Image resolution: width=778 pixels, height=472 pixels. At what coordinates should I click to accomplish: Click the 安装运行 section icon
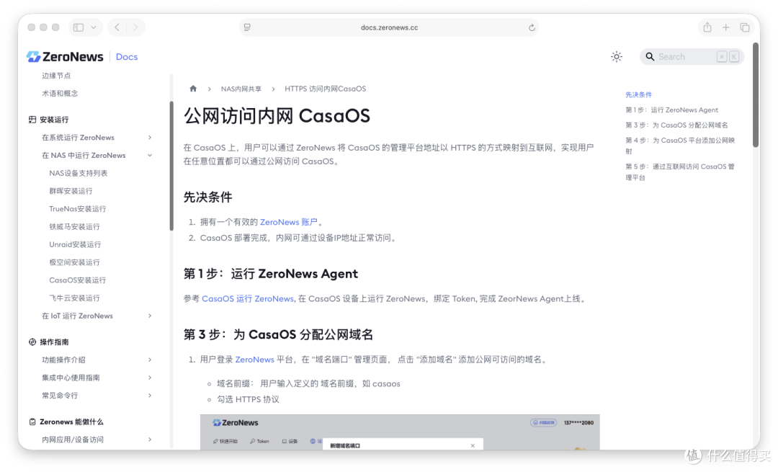pyautogui.click(x=32, y=120)
